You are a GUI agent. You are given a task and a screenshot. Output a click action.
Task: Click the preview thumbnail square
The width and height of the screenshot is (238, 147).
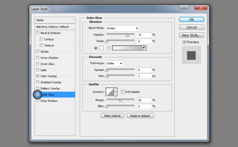pos(191,55)
